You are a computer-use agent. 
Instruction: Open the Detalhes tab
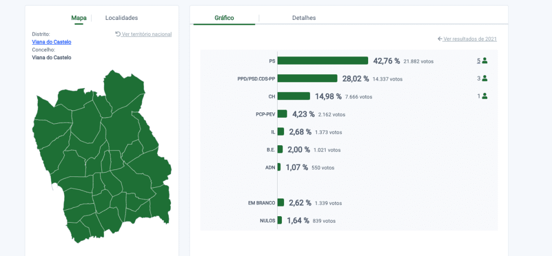coord(304,18)
